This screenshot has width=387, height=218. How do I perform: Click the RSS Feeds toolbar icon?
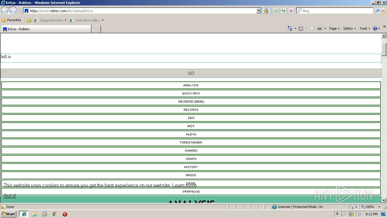tap(301, 28)
